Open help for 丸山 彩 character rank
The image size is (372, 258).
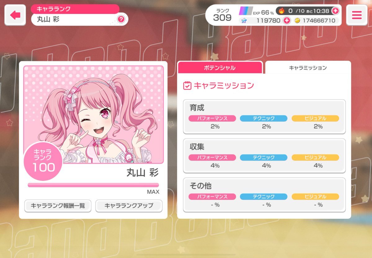pyautogui.click(x=121, y=19)
